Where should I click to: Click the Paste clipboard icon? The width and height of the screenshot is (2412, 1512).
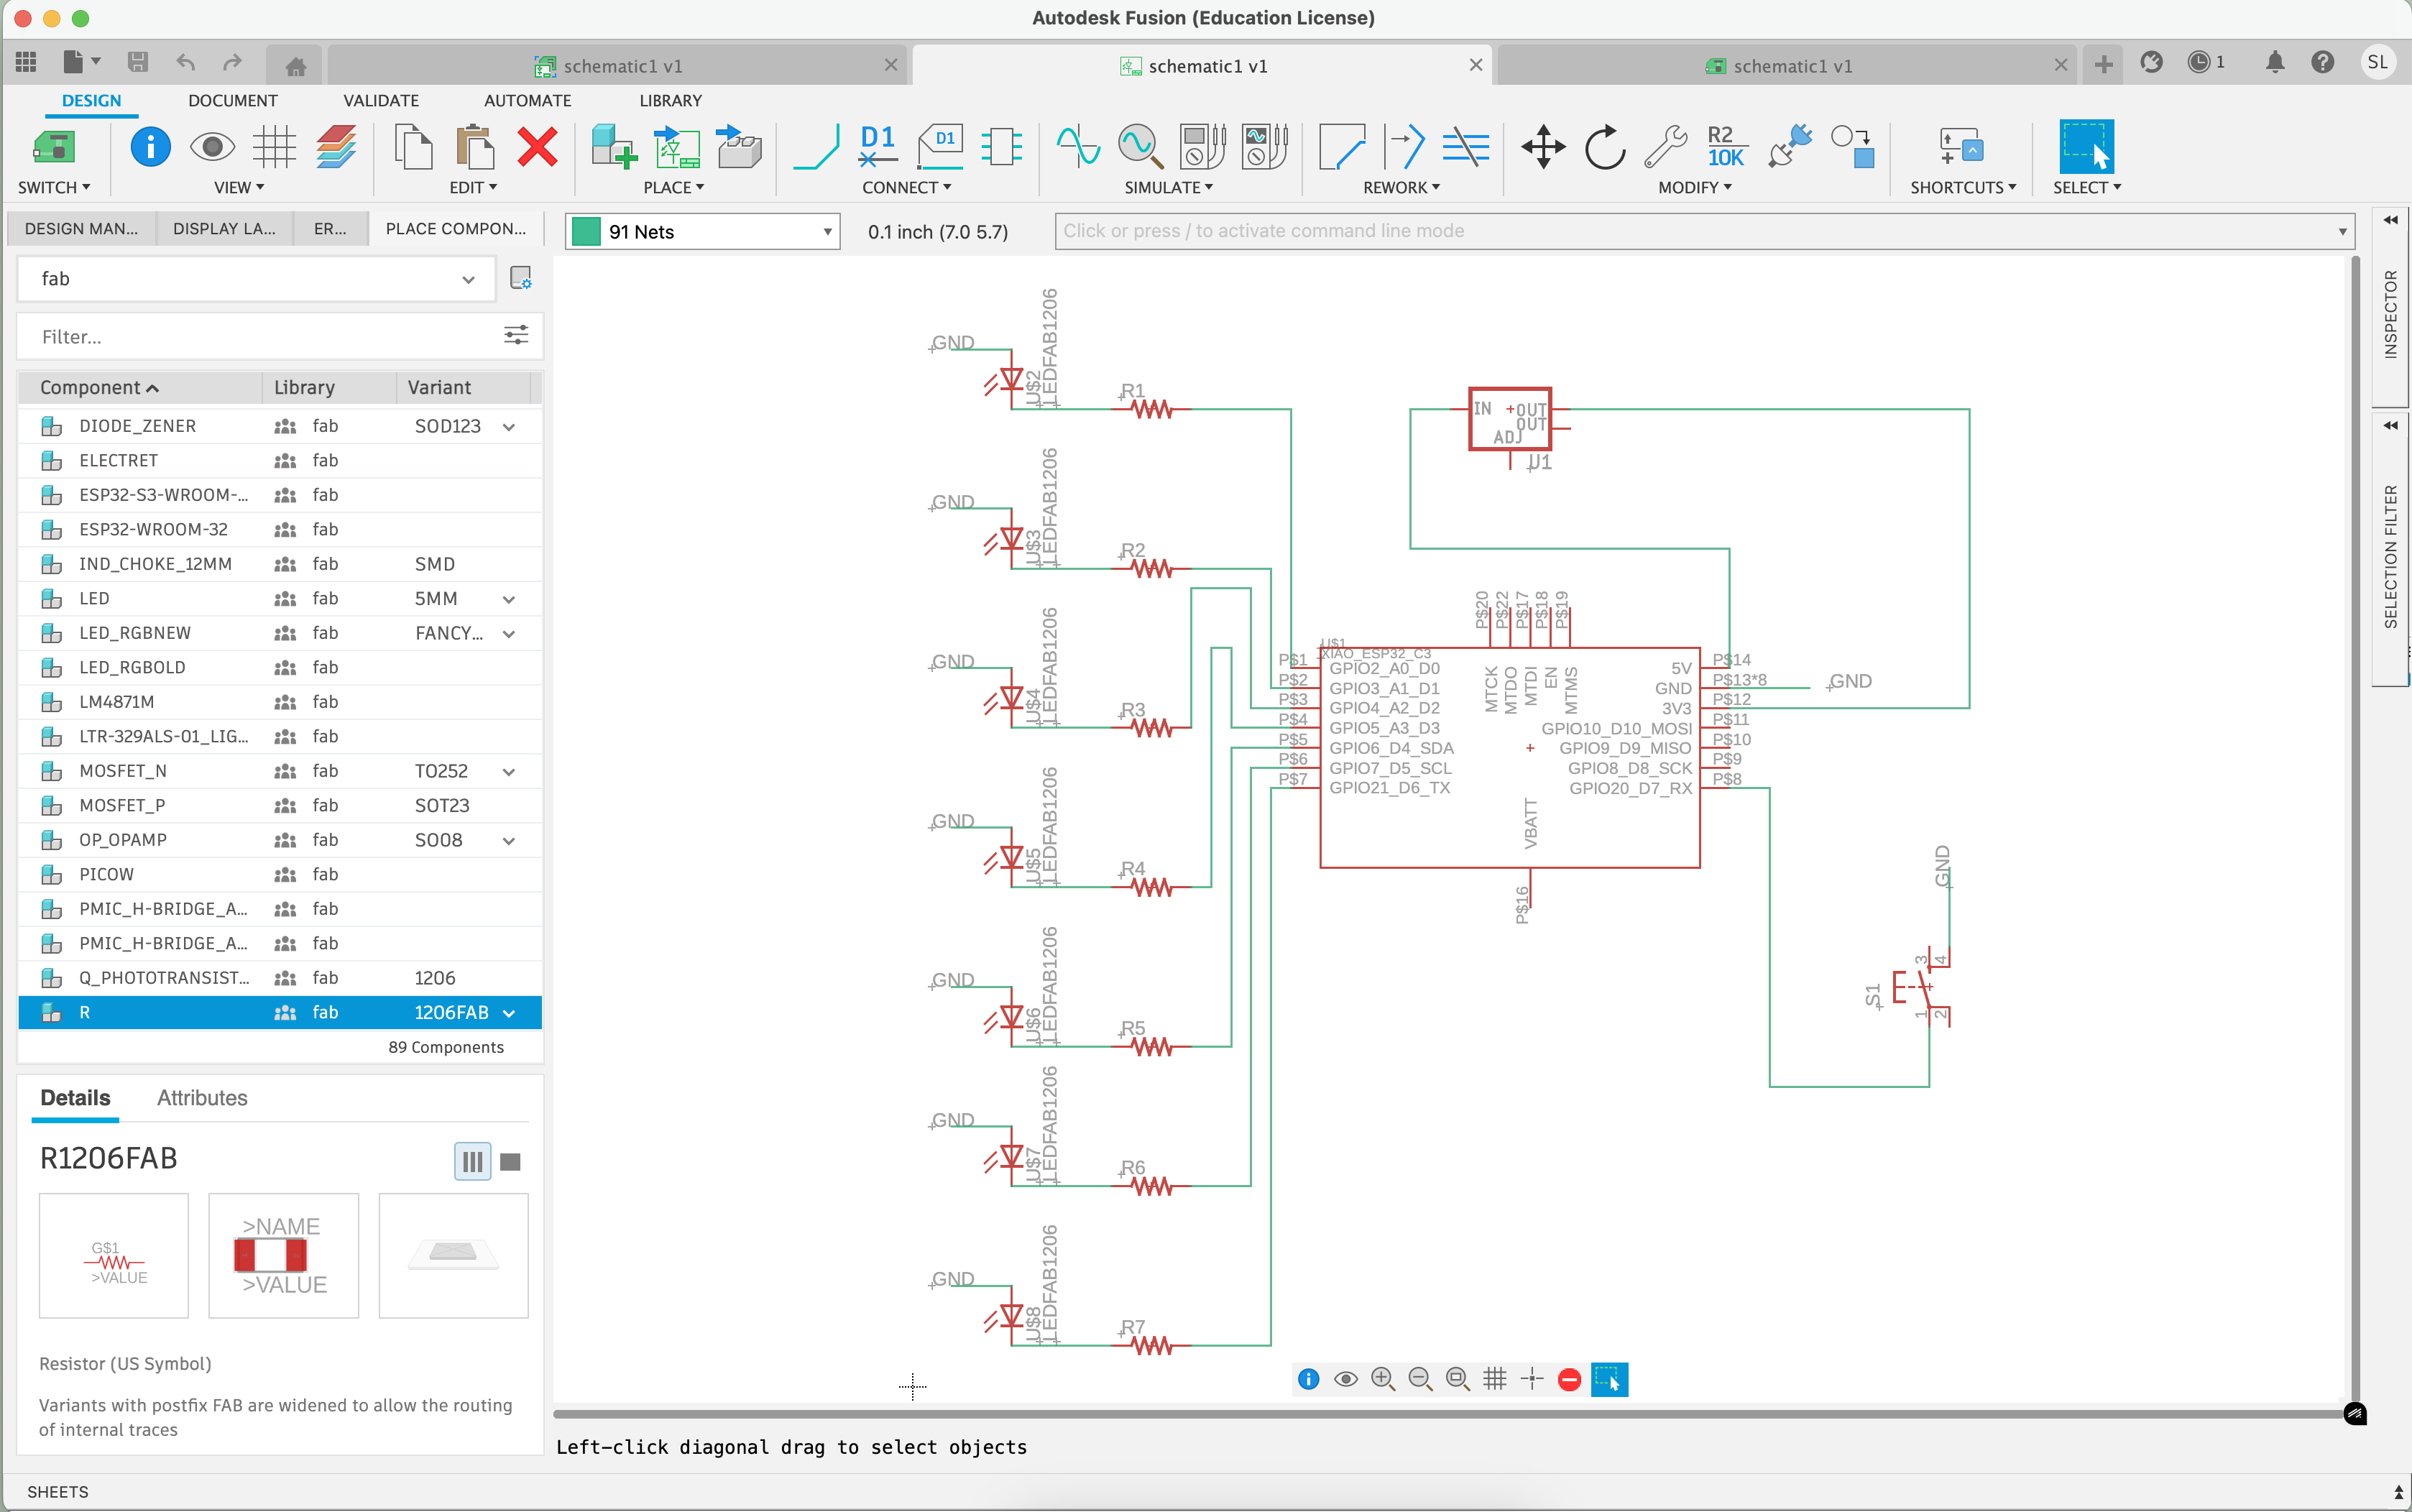(x=475, y=147)
